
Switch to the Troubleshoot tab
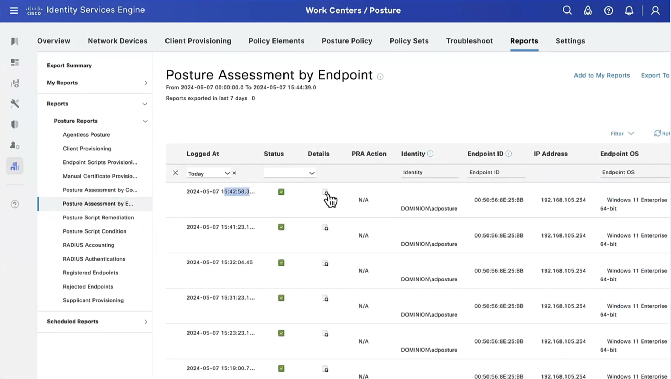point(469,41)
